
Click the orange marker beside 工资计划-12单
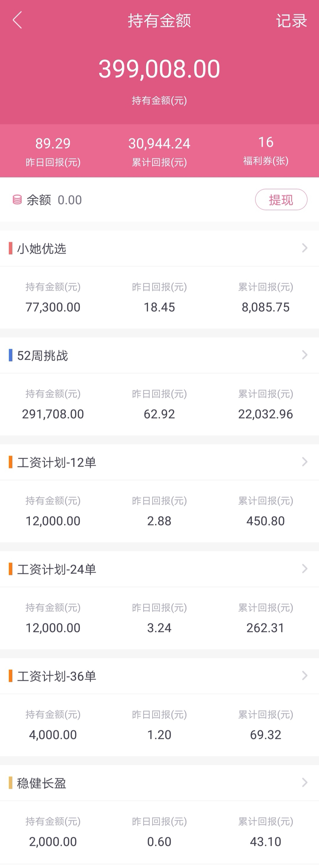point(11,462)
